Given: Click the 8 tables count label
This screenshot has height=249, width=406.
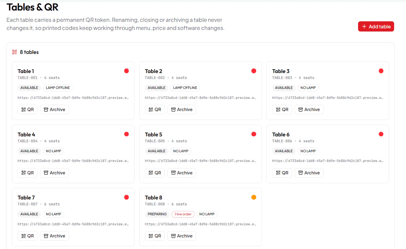Looking at the screenshot, I should 29,52.
